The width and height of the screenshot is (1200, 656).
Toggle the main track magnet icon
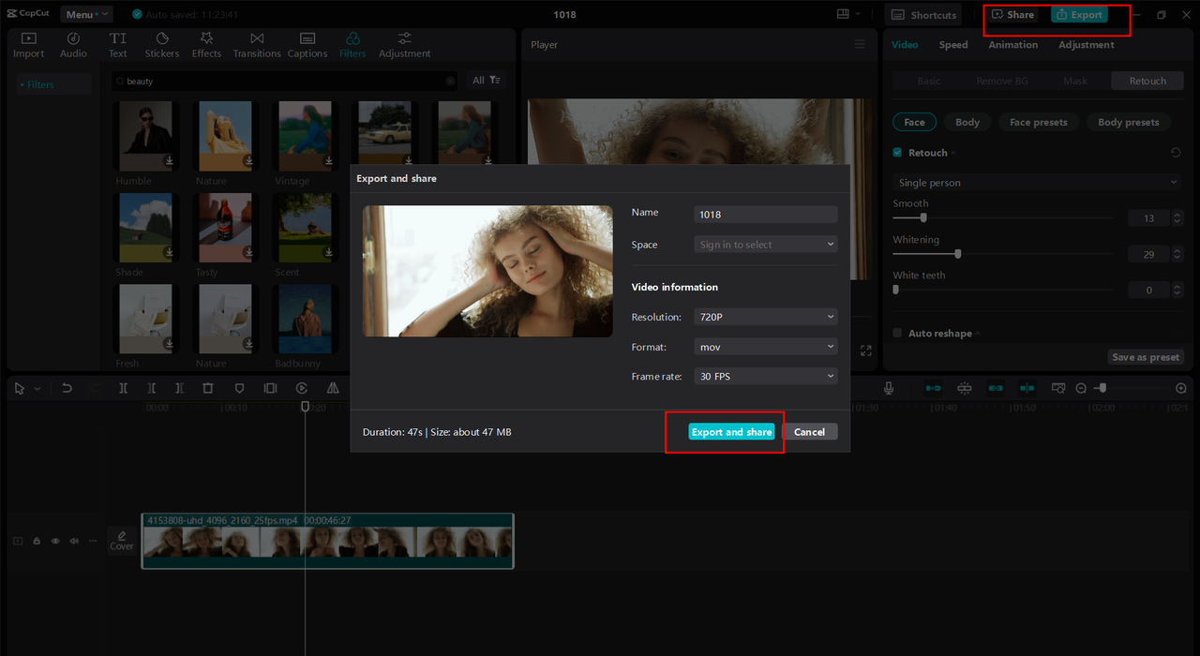tap(933, 388)
